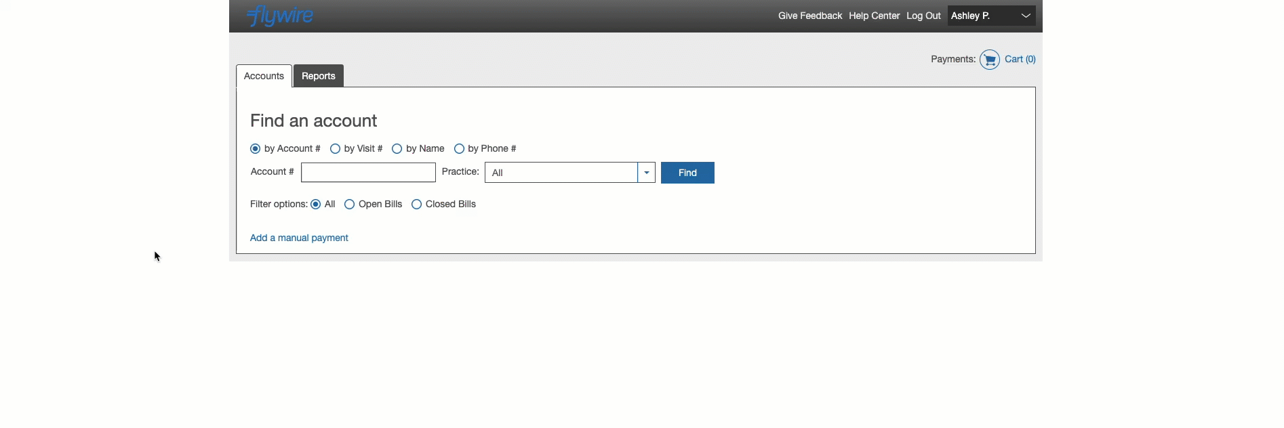
Task: Open the Help Center link
Action: [x=874, y=16]
